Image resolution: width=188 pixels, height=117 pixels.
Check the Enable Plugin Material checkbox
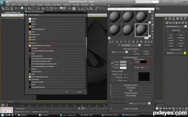tap(112, 103)
